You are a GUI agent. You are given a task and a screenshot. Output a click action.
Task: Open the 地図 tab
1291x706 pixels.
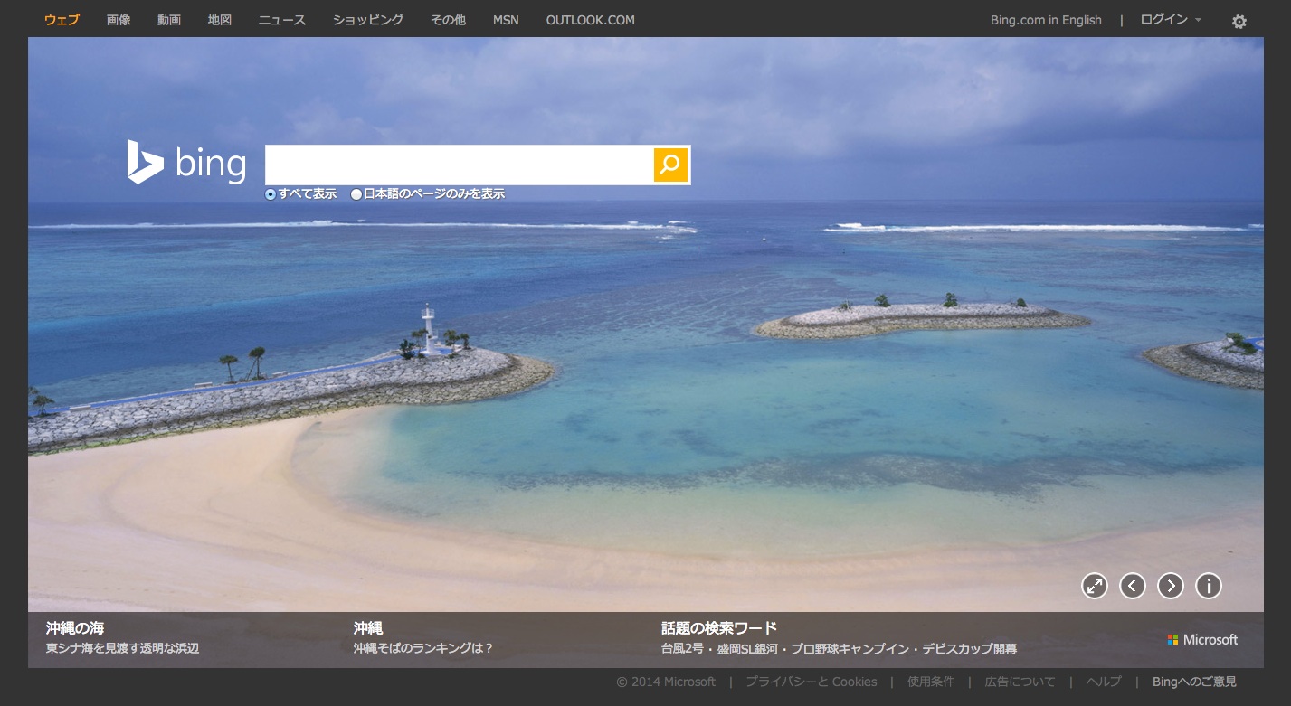click(x=220, y=20)
